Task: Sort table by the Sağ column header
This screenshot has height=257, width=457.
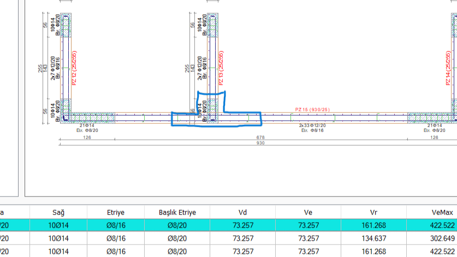Action: click(x=58, y=212)
